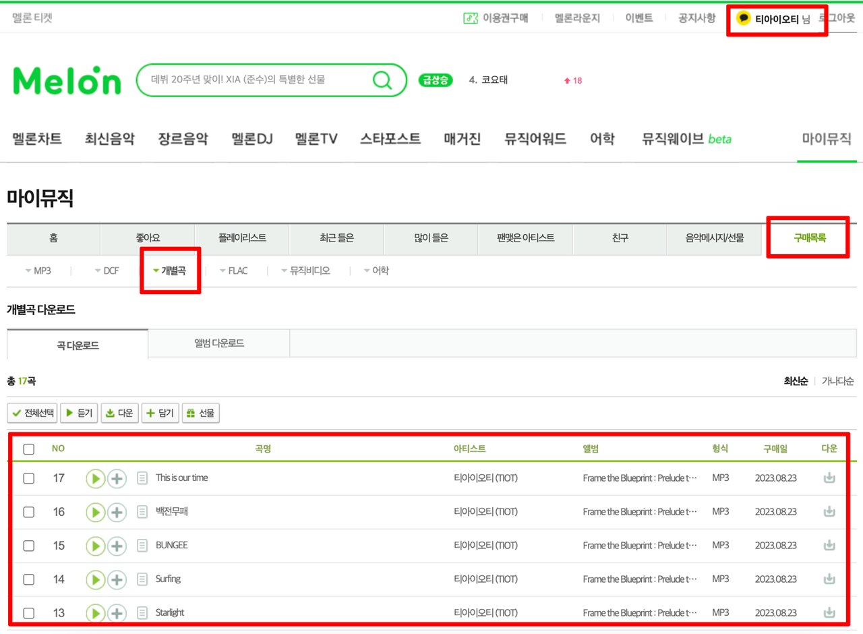Image resolution: width=863 pixels, height=634 pixels.
Task: Open 이벤트 in top menu
Action: pyautogui.click(x=639, y=18)
